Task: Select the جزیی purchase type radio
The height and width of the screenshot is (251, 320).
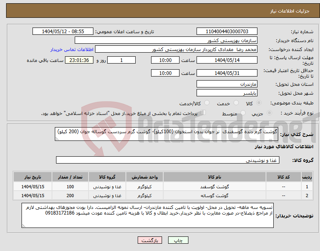Action: click(x=269, y=113)
